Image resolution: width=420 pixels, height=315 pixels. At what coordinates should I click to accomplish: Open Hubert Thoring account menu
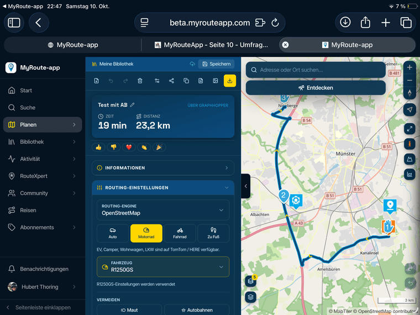click(x=43, y=287)
